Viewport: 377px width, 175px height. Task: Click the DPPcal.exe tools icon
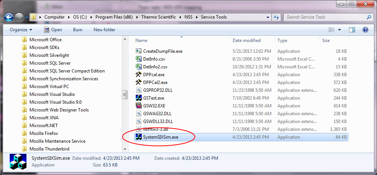click(x=138, y=75)
